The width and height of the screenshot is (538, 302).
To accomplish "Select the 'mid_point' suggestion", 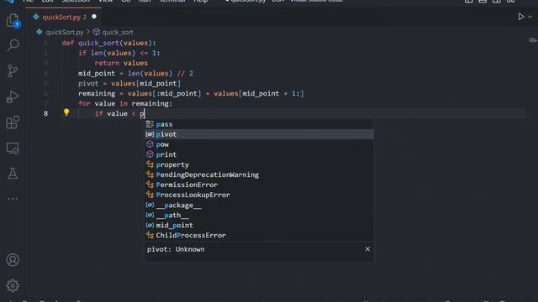I will click(259, 226).
